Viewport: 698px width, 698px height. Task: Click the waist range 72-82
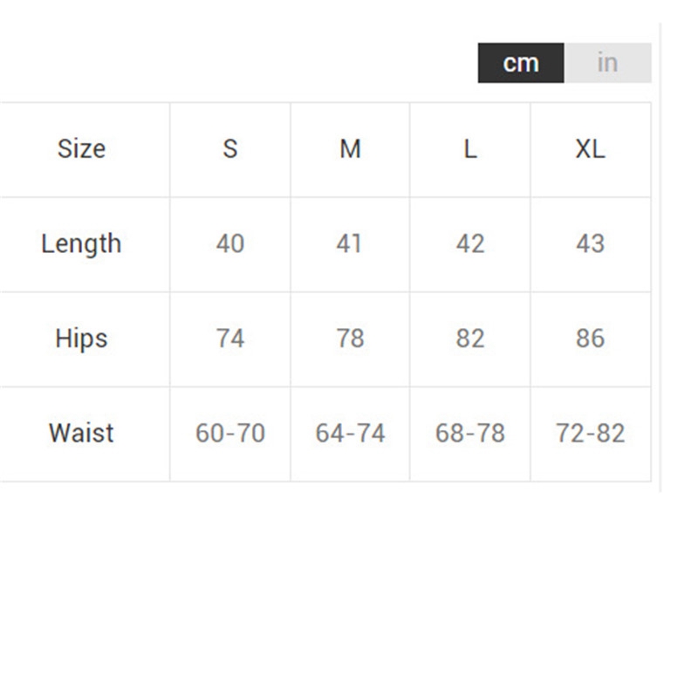click(590, 433)
